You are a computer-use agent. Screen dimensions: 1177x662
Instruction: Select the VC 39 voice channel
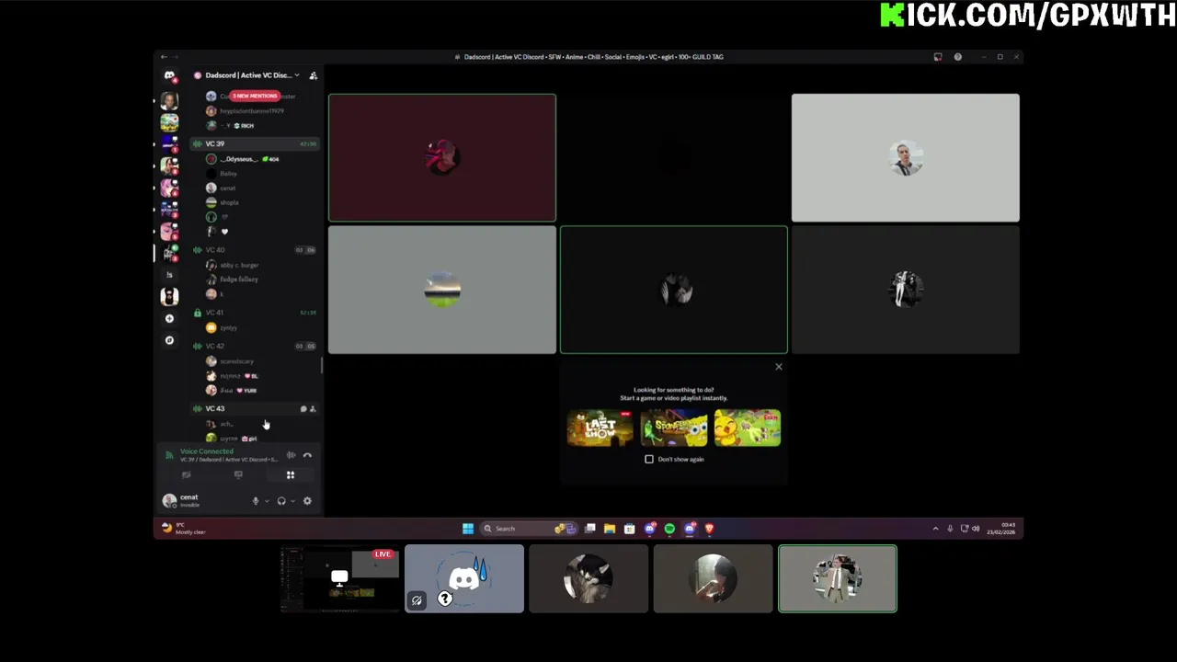255,143
